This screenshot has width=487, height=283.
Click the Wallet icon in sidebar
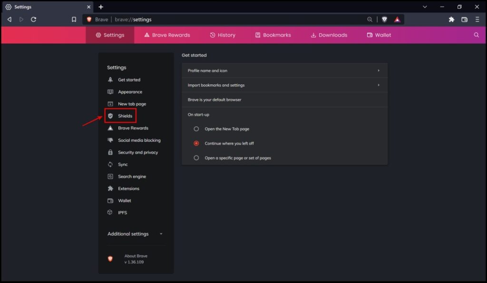[110, 201]
